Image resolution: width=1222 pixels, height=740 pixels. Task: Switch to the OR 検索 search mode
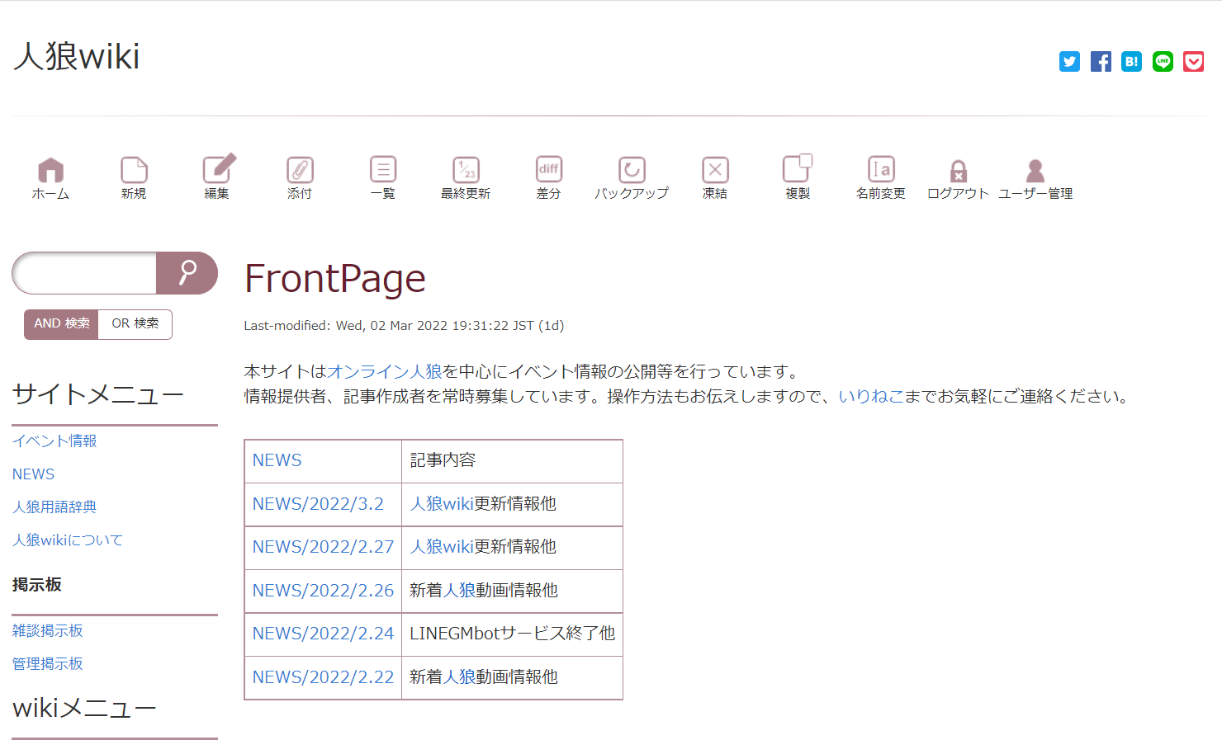pyautogui.click(x=135, y=324)
